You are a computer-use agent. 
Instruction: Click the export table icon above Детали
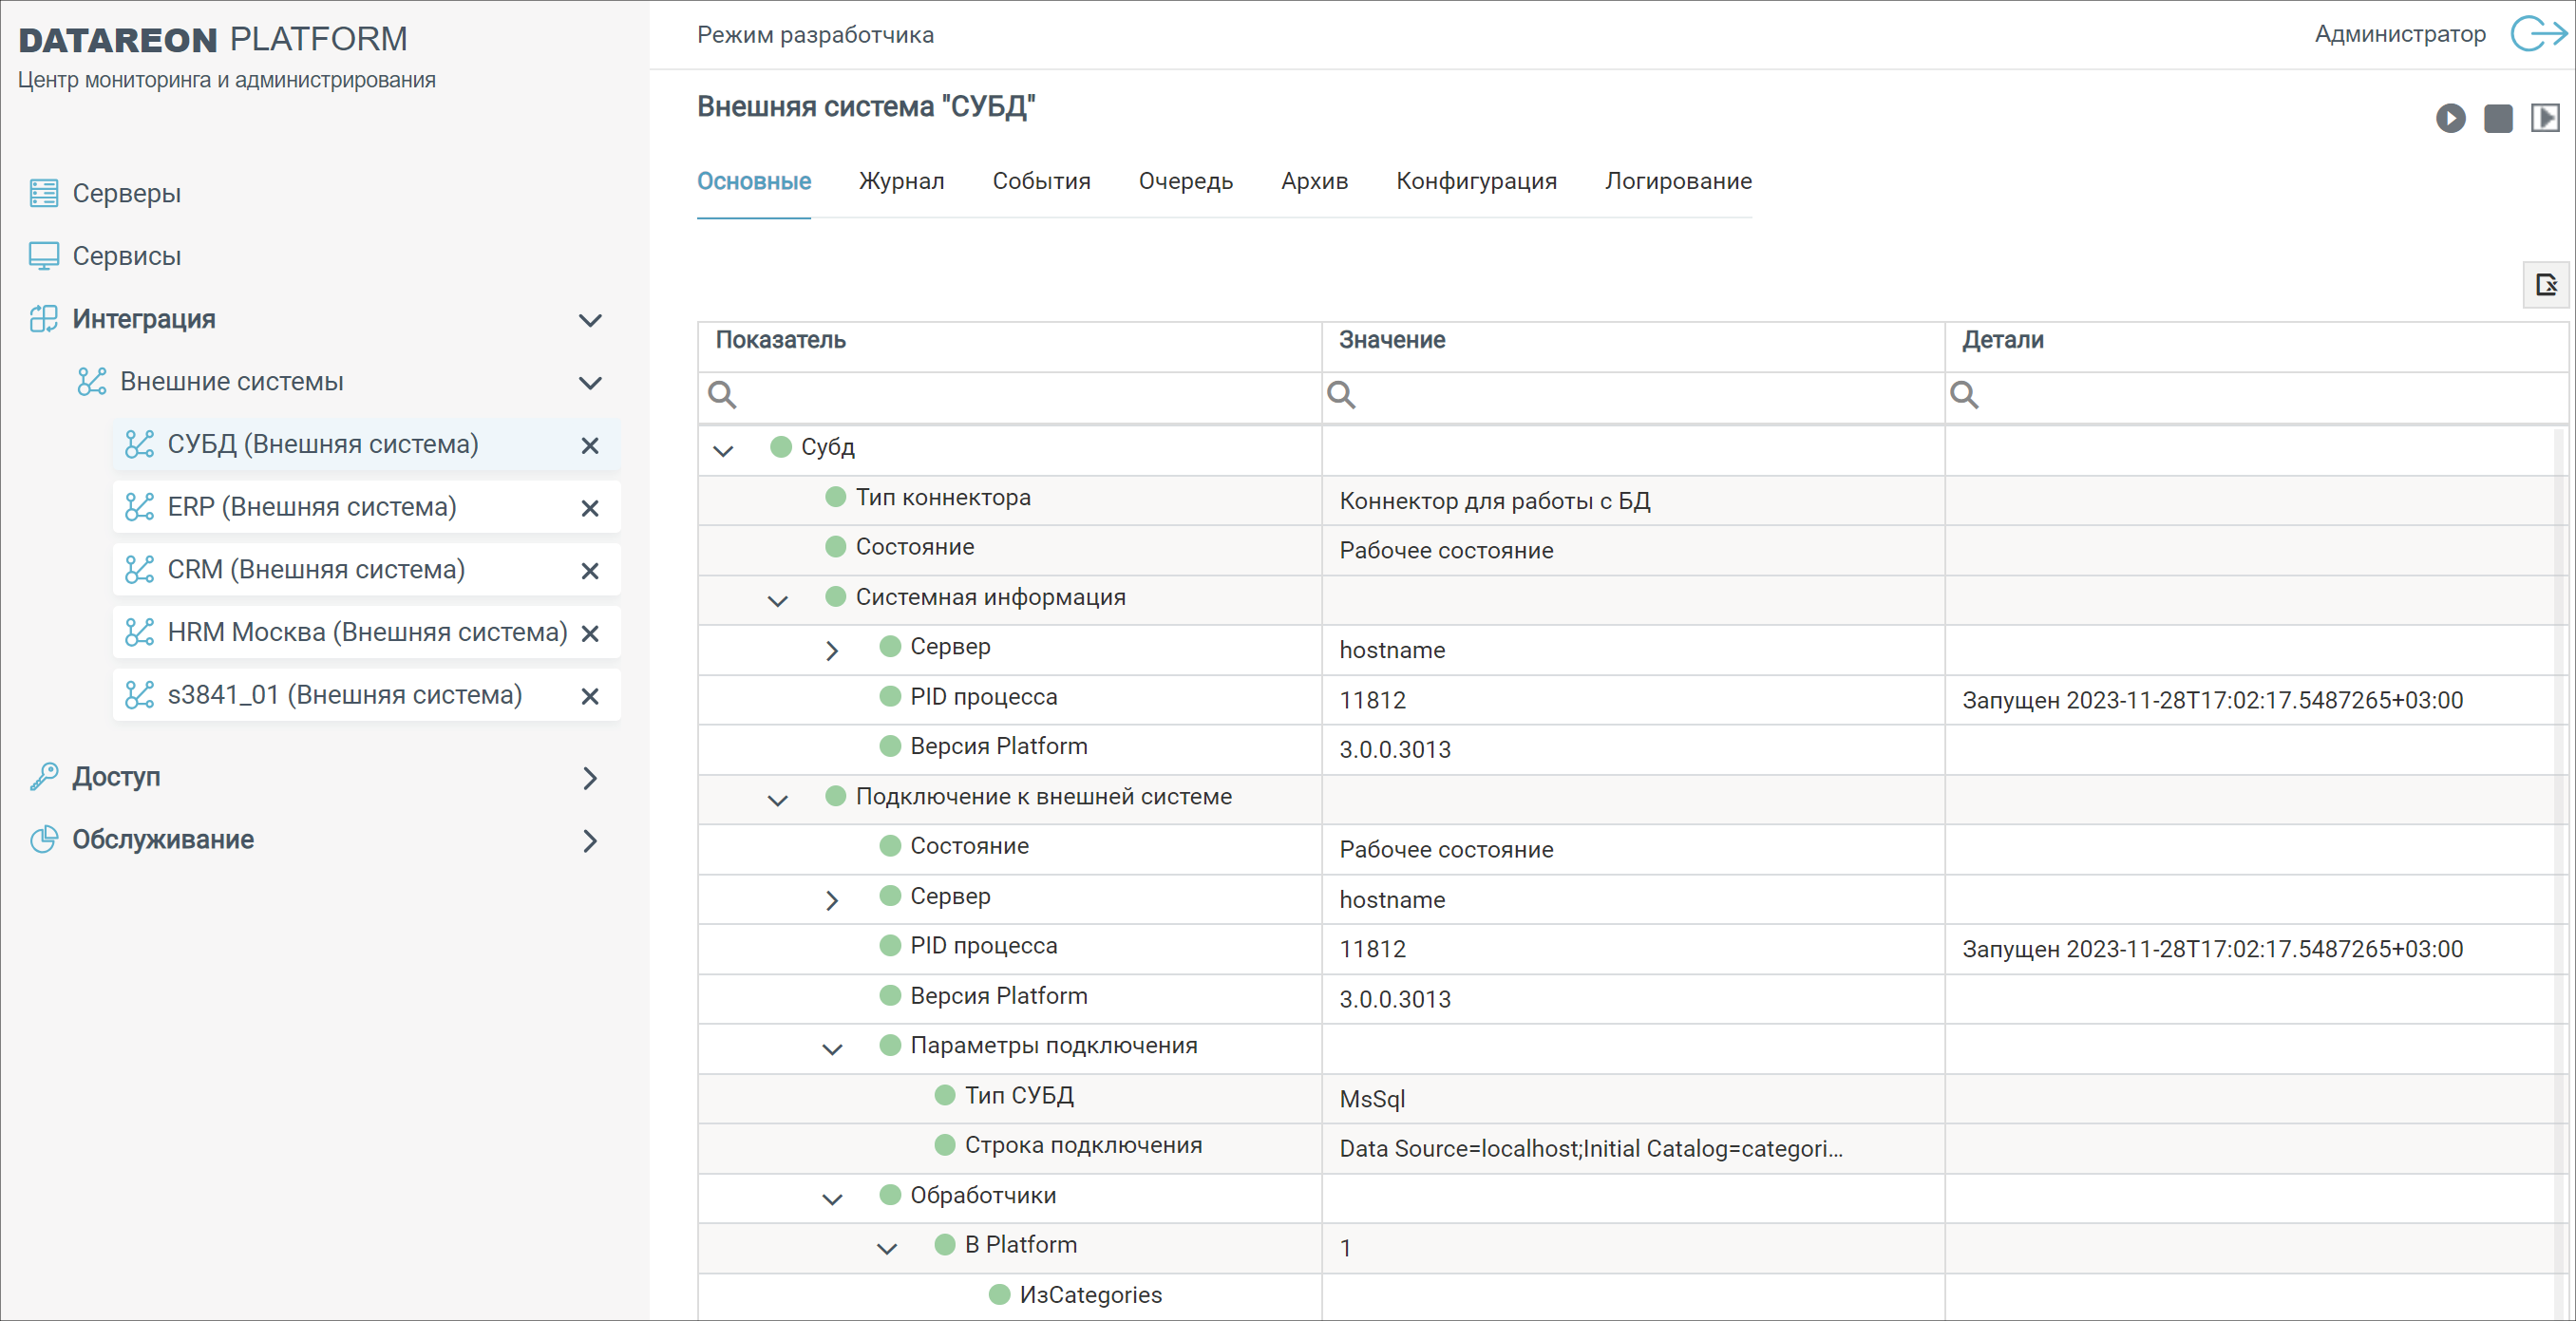[2546, 285]
